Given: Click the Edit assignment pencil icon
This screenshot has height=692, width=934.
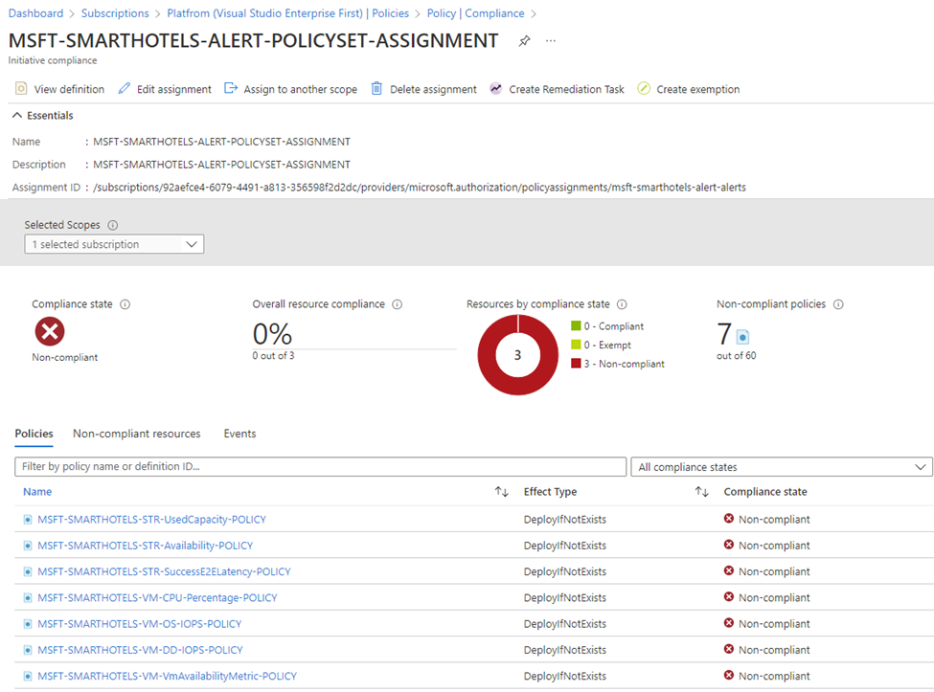Looking at the screenshot, I should 124,89.
